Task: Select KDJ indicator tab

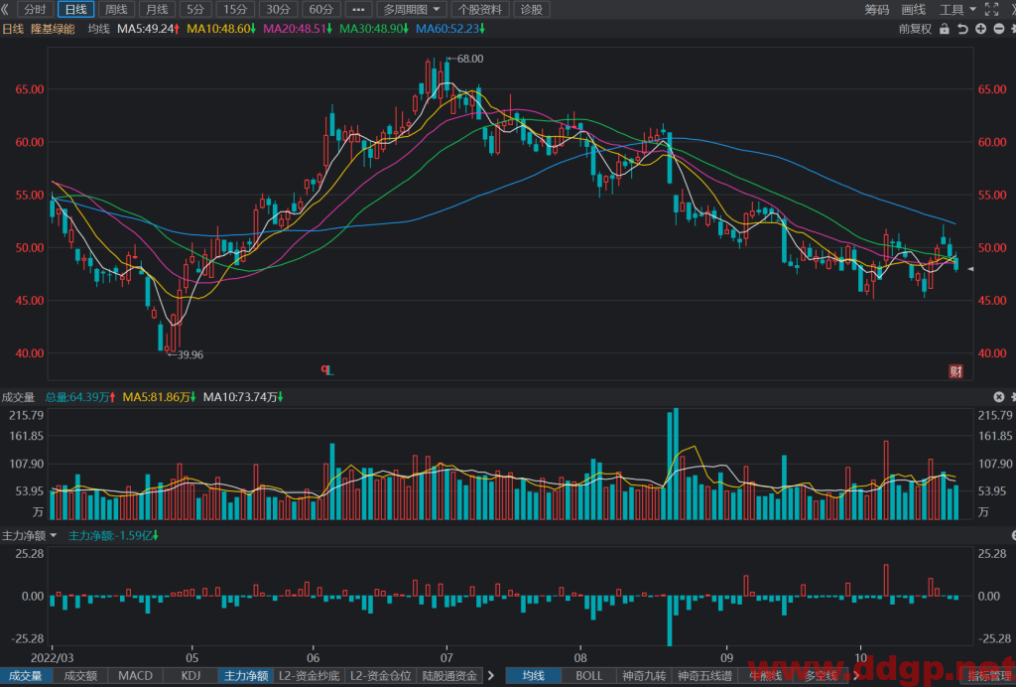Action: (190, 675)
